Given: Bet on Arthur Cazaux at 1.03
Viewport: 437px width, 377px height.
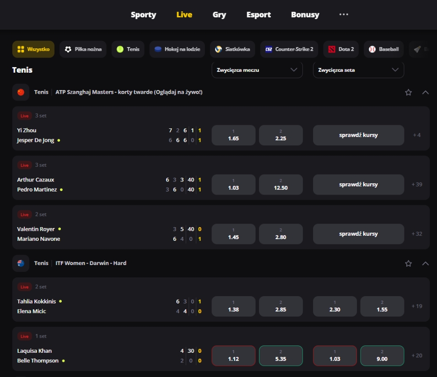Looking at the screenshot, I should [x=233, y=185].
